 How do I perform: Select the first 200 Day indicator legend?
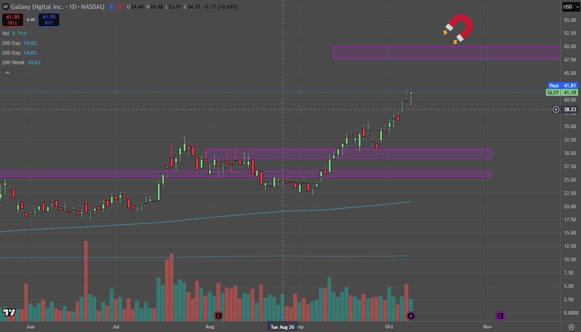click(x=19, y=43)
